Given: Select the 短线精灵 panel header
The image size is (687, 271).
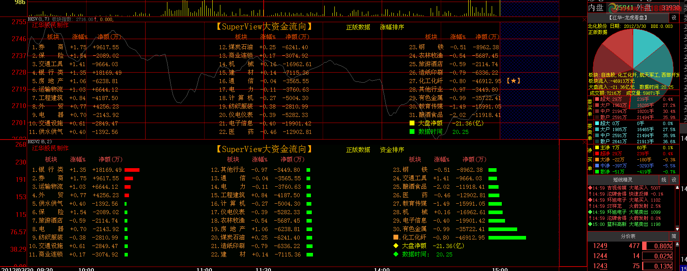Looking at the screenshot, I should point(623,180).
